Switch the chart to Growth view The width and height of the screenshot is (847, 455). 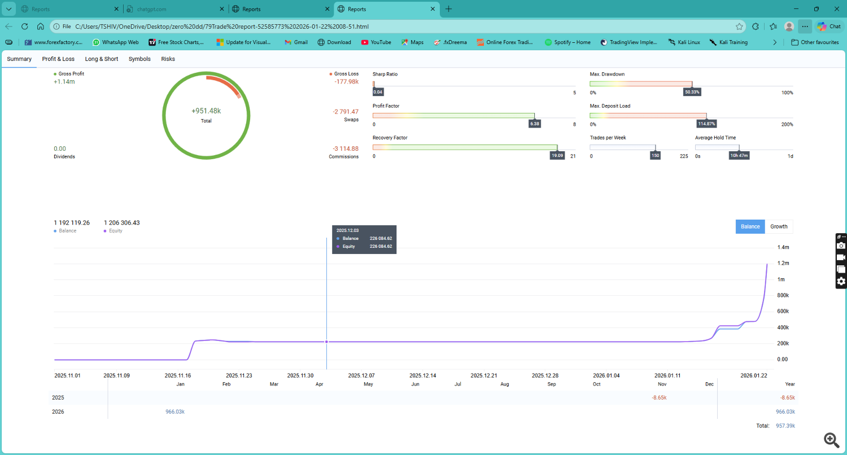point(779,226)
